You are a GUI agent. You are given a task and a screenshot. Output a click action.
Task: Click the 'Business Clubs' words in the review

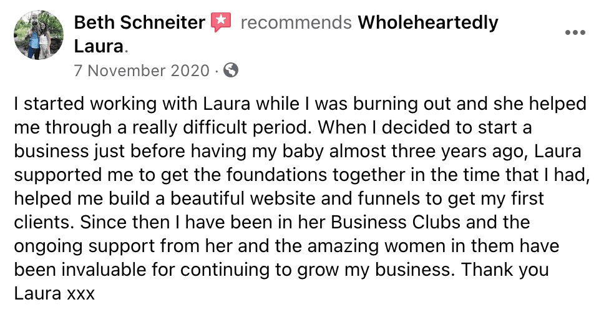[396, 222]
